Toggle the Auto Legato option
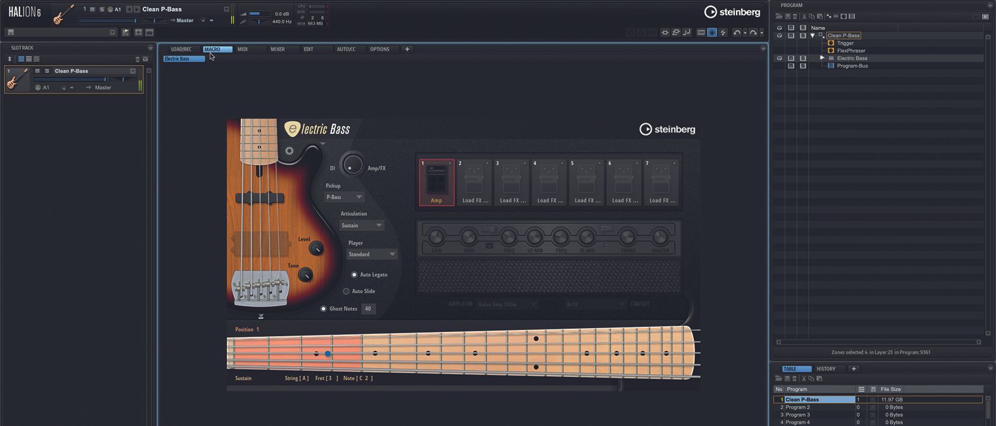 tap(354, 275)
